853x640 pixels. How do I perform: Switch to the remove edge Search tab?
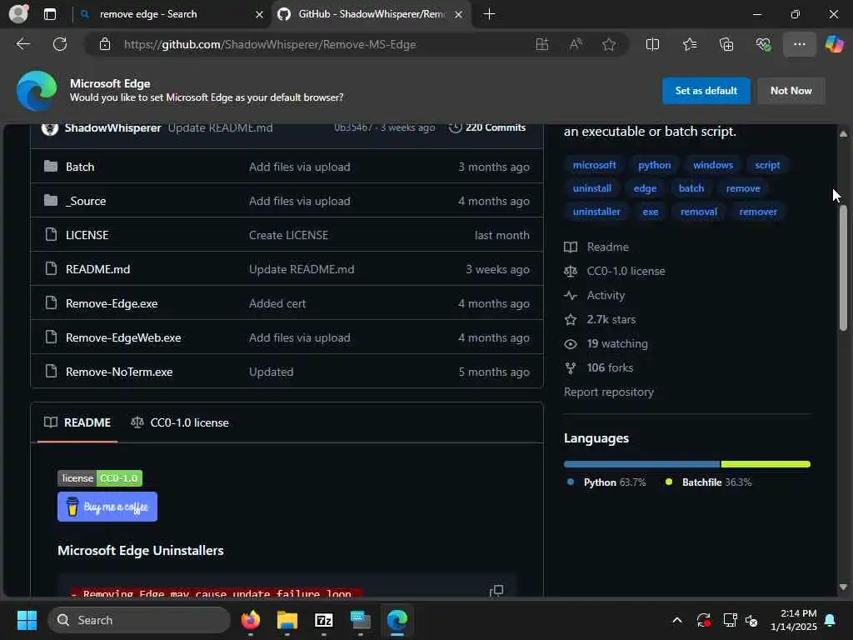(172, 14)
